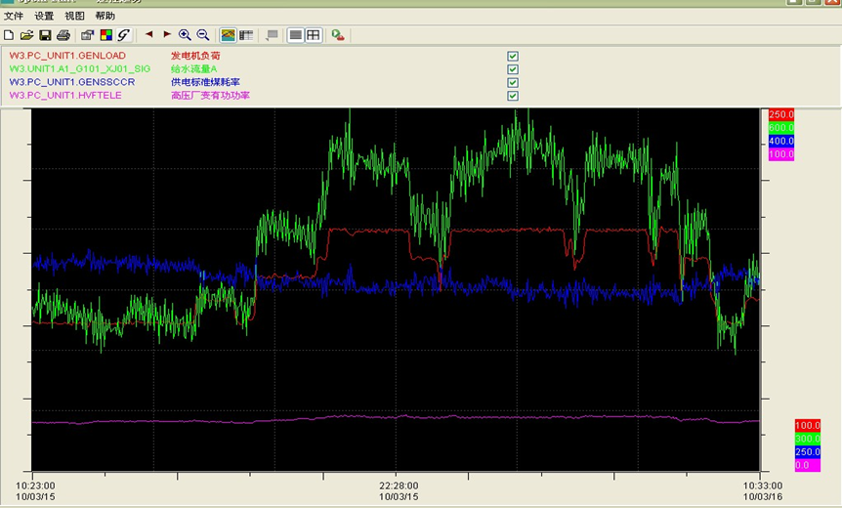The image size is (842, 508).
Task: Click green upper limit value 600.0
Action: click(781, 128)
